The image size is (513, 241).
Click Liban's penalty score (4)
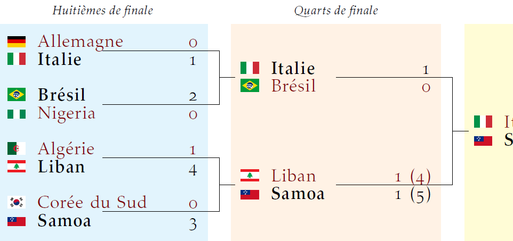point(421,176)
